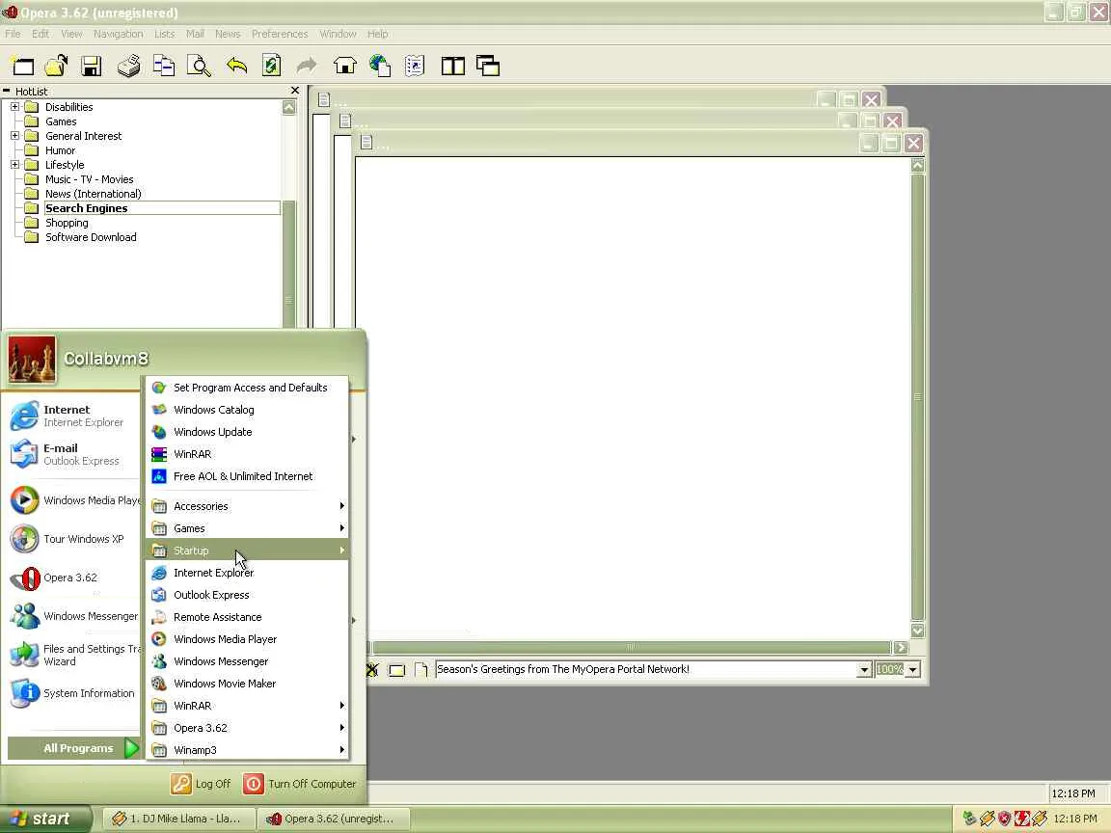Click the System Information icon
The image size is (1111, 833).
[25, 693]
